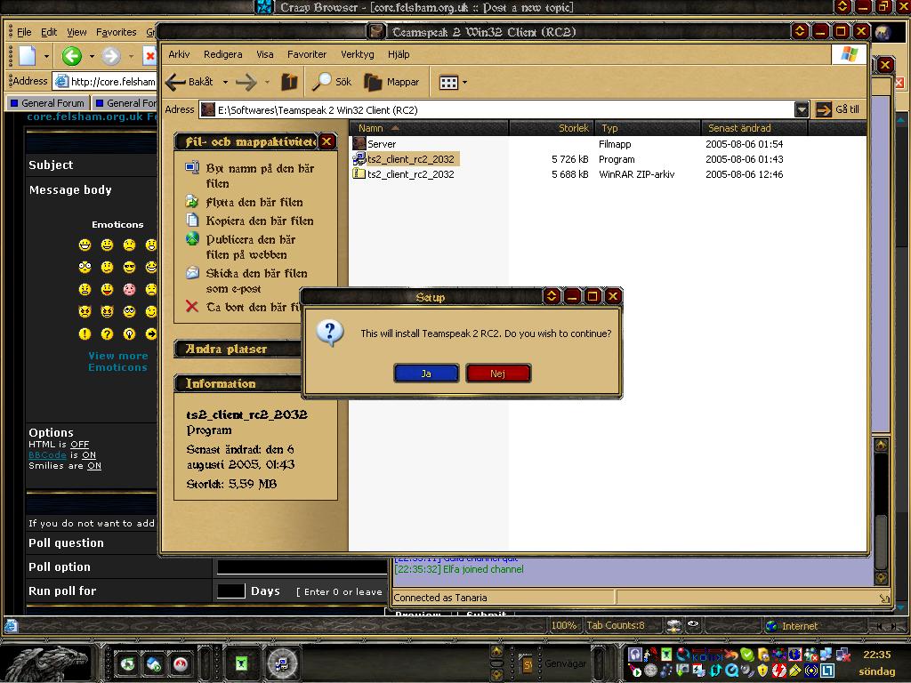
Task: Click the up-one-folder icon in Explorer toolbar
Action: point(289,82)
